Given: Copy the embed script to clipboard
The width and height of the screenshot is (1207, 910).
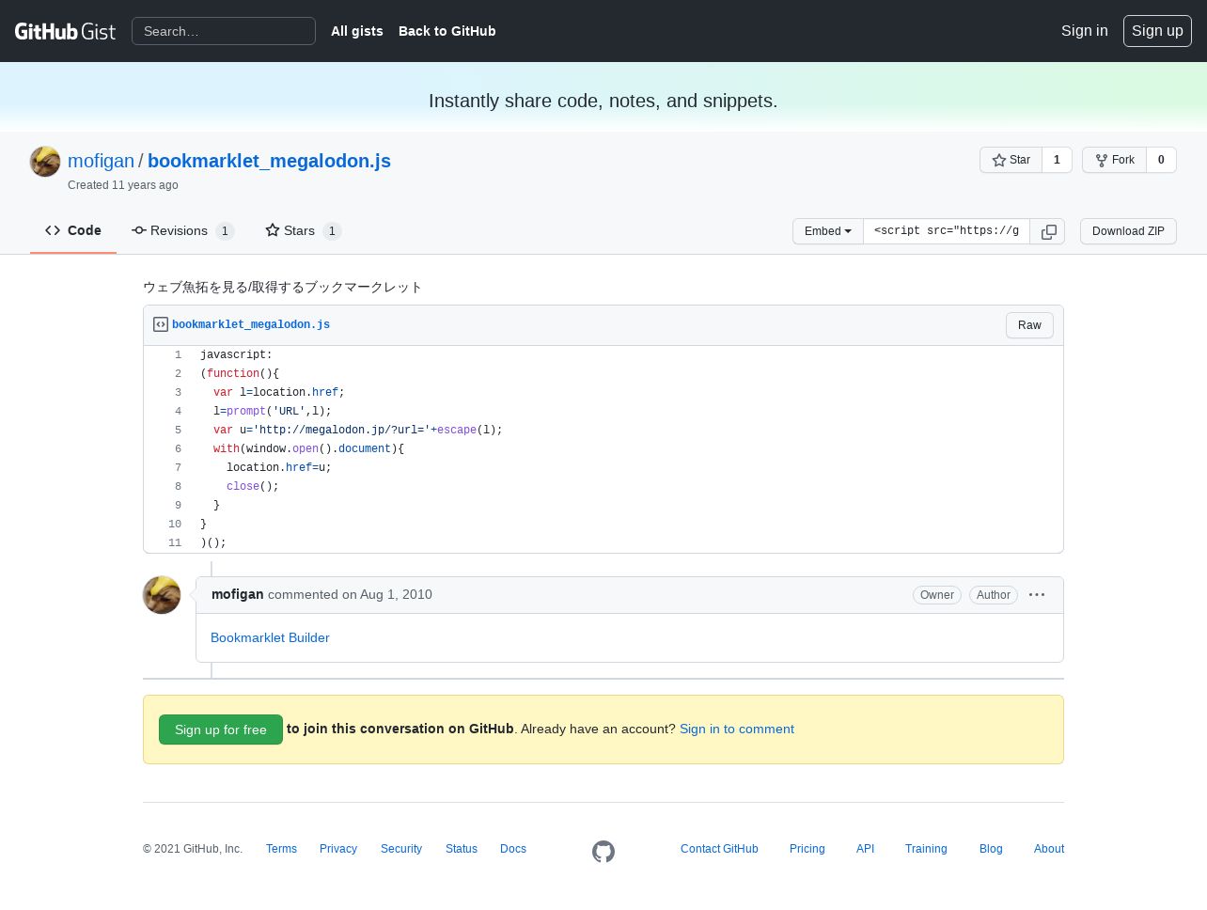Looking at the screenshot, I should pos(1048,231).
